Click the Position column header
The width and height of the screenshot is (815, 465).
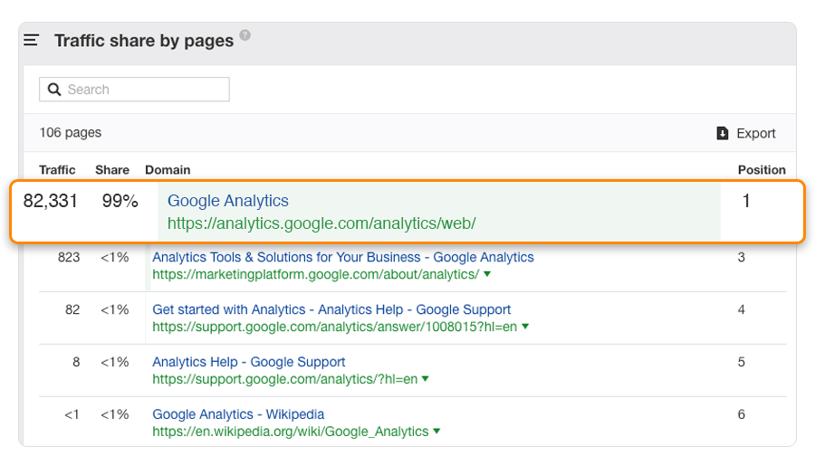pos(762,170)
